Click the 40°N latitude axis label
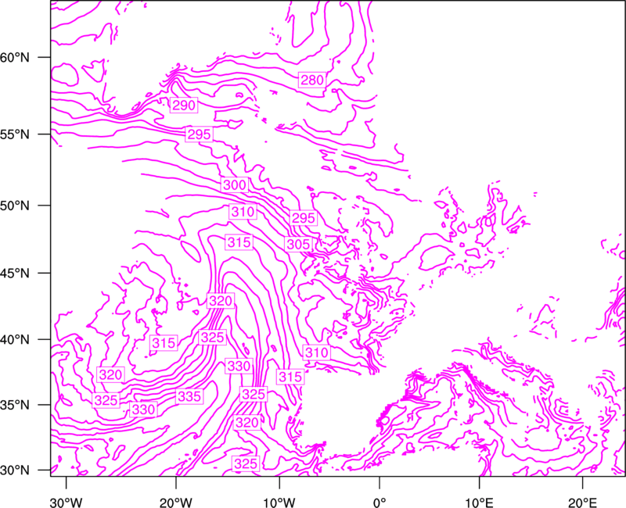This screenshot has width=626, height=508. tap(15, 339)
